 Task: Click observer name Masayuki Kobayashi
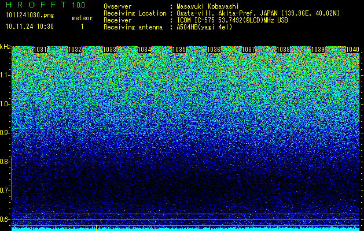pyautogui.click(x=208, y=6)
